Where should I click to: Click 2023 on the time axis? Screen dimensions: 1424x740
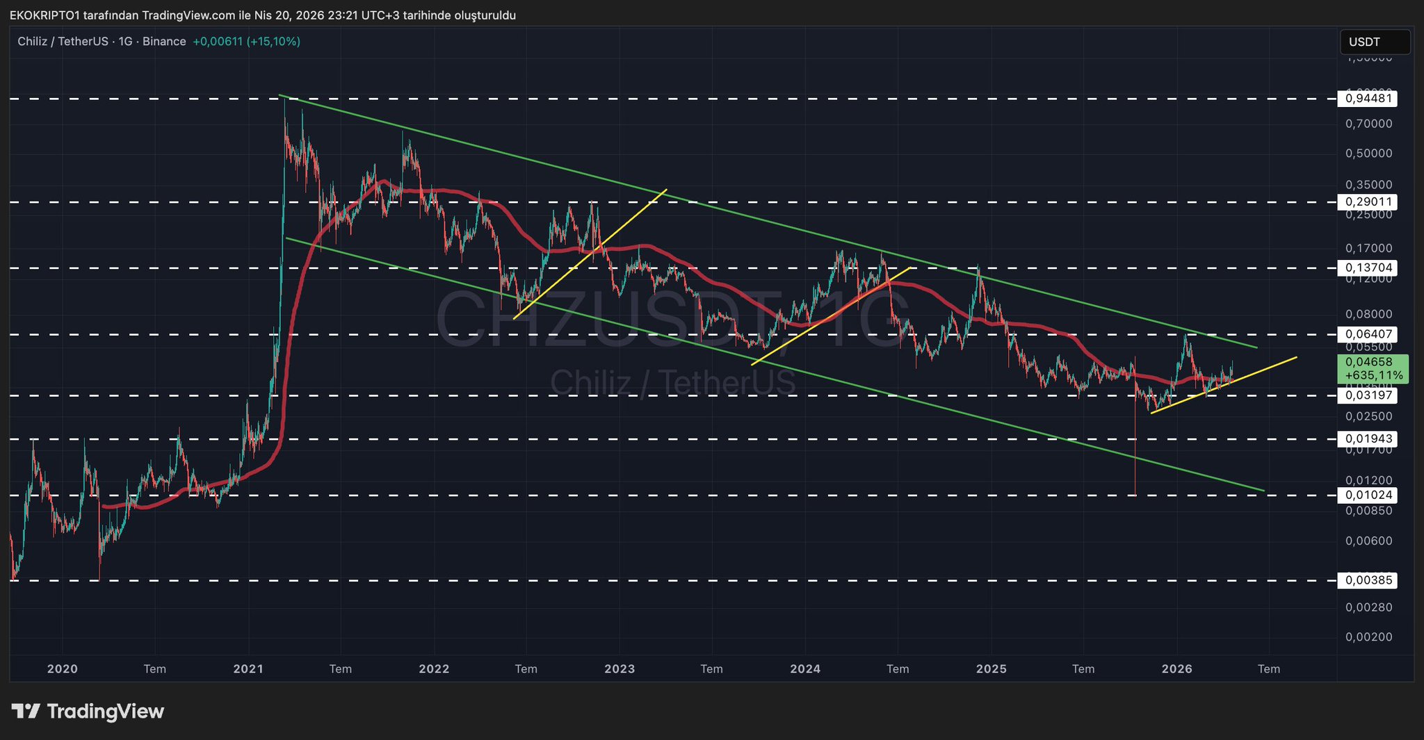tap(620, 669)
